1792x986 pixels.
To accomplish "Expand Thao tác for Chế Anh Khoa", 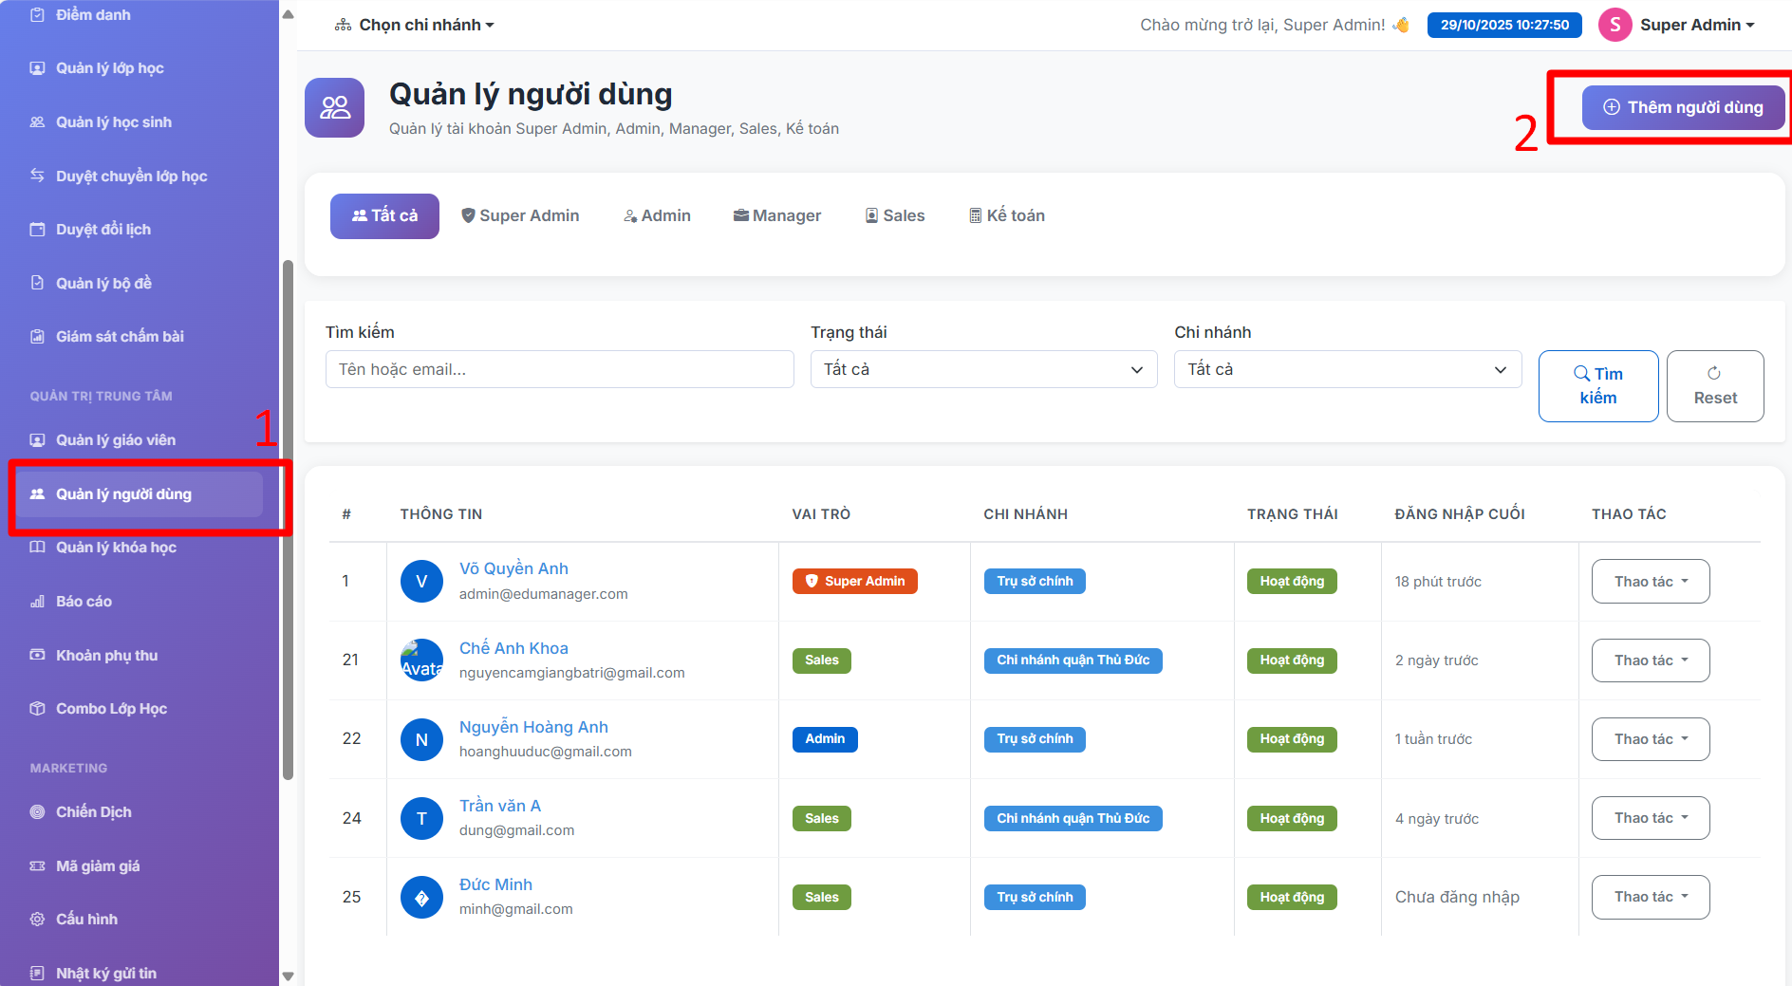I will click(1650, 660).
